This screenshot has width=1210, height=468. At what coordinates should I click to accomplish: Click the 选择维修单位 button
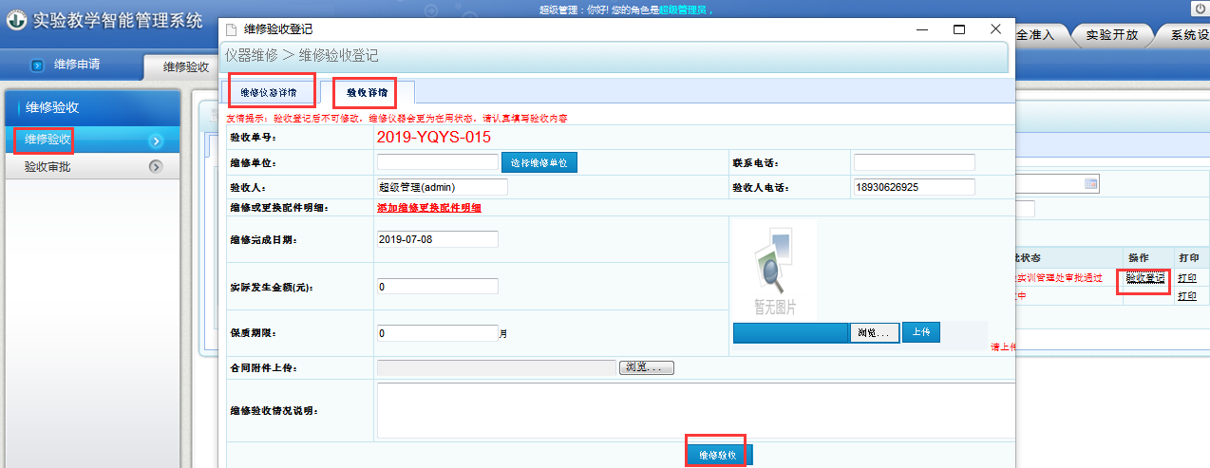(539, 162)
